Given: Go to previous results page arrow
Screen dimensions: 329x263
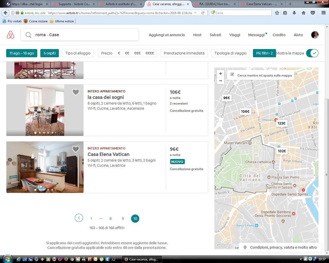Looking at the screenshot, I should pyautogui.click(x=79, y=218).
